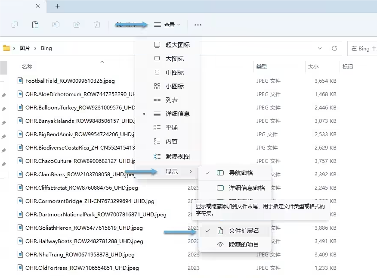
Task: Click the folder icon in the address bar
Action: point(6,48)
